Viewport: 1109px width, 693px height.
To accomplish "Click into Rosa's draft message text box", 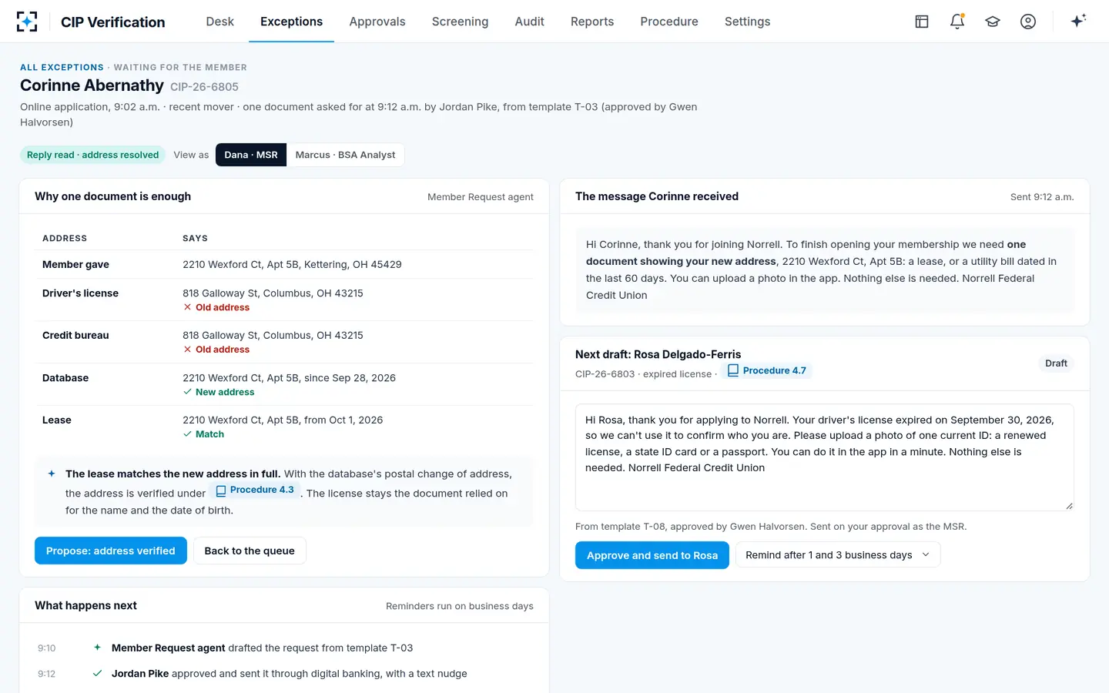I will (x=824, y=457).
